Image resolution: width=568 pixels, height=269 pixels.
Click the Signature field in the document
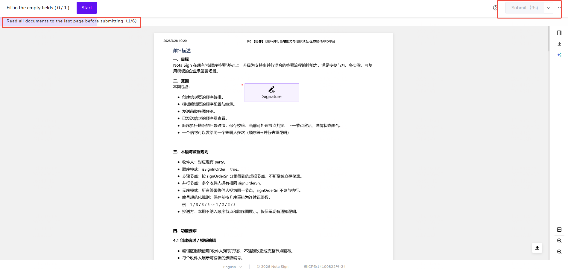pos(272,93)
